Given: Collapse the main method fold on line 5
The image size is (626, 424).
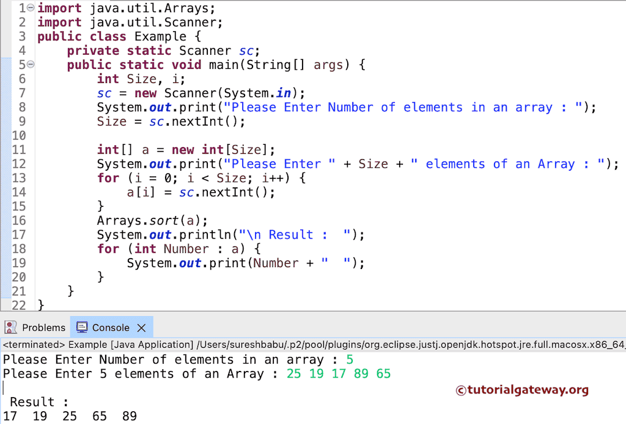Looking at the screenshot, I should [x=29, y=64].
